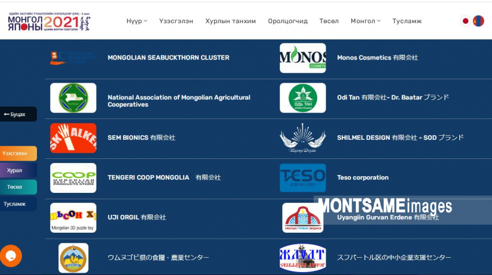Screen dimensions: 492x275
Task: Click the Shilmel Design bird logo
Action: (303, 138)
